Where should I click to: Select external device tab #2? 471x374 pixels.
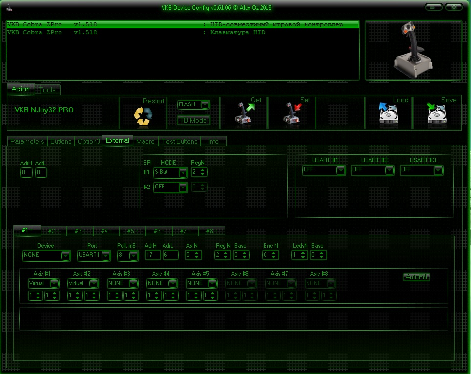54,231
